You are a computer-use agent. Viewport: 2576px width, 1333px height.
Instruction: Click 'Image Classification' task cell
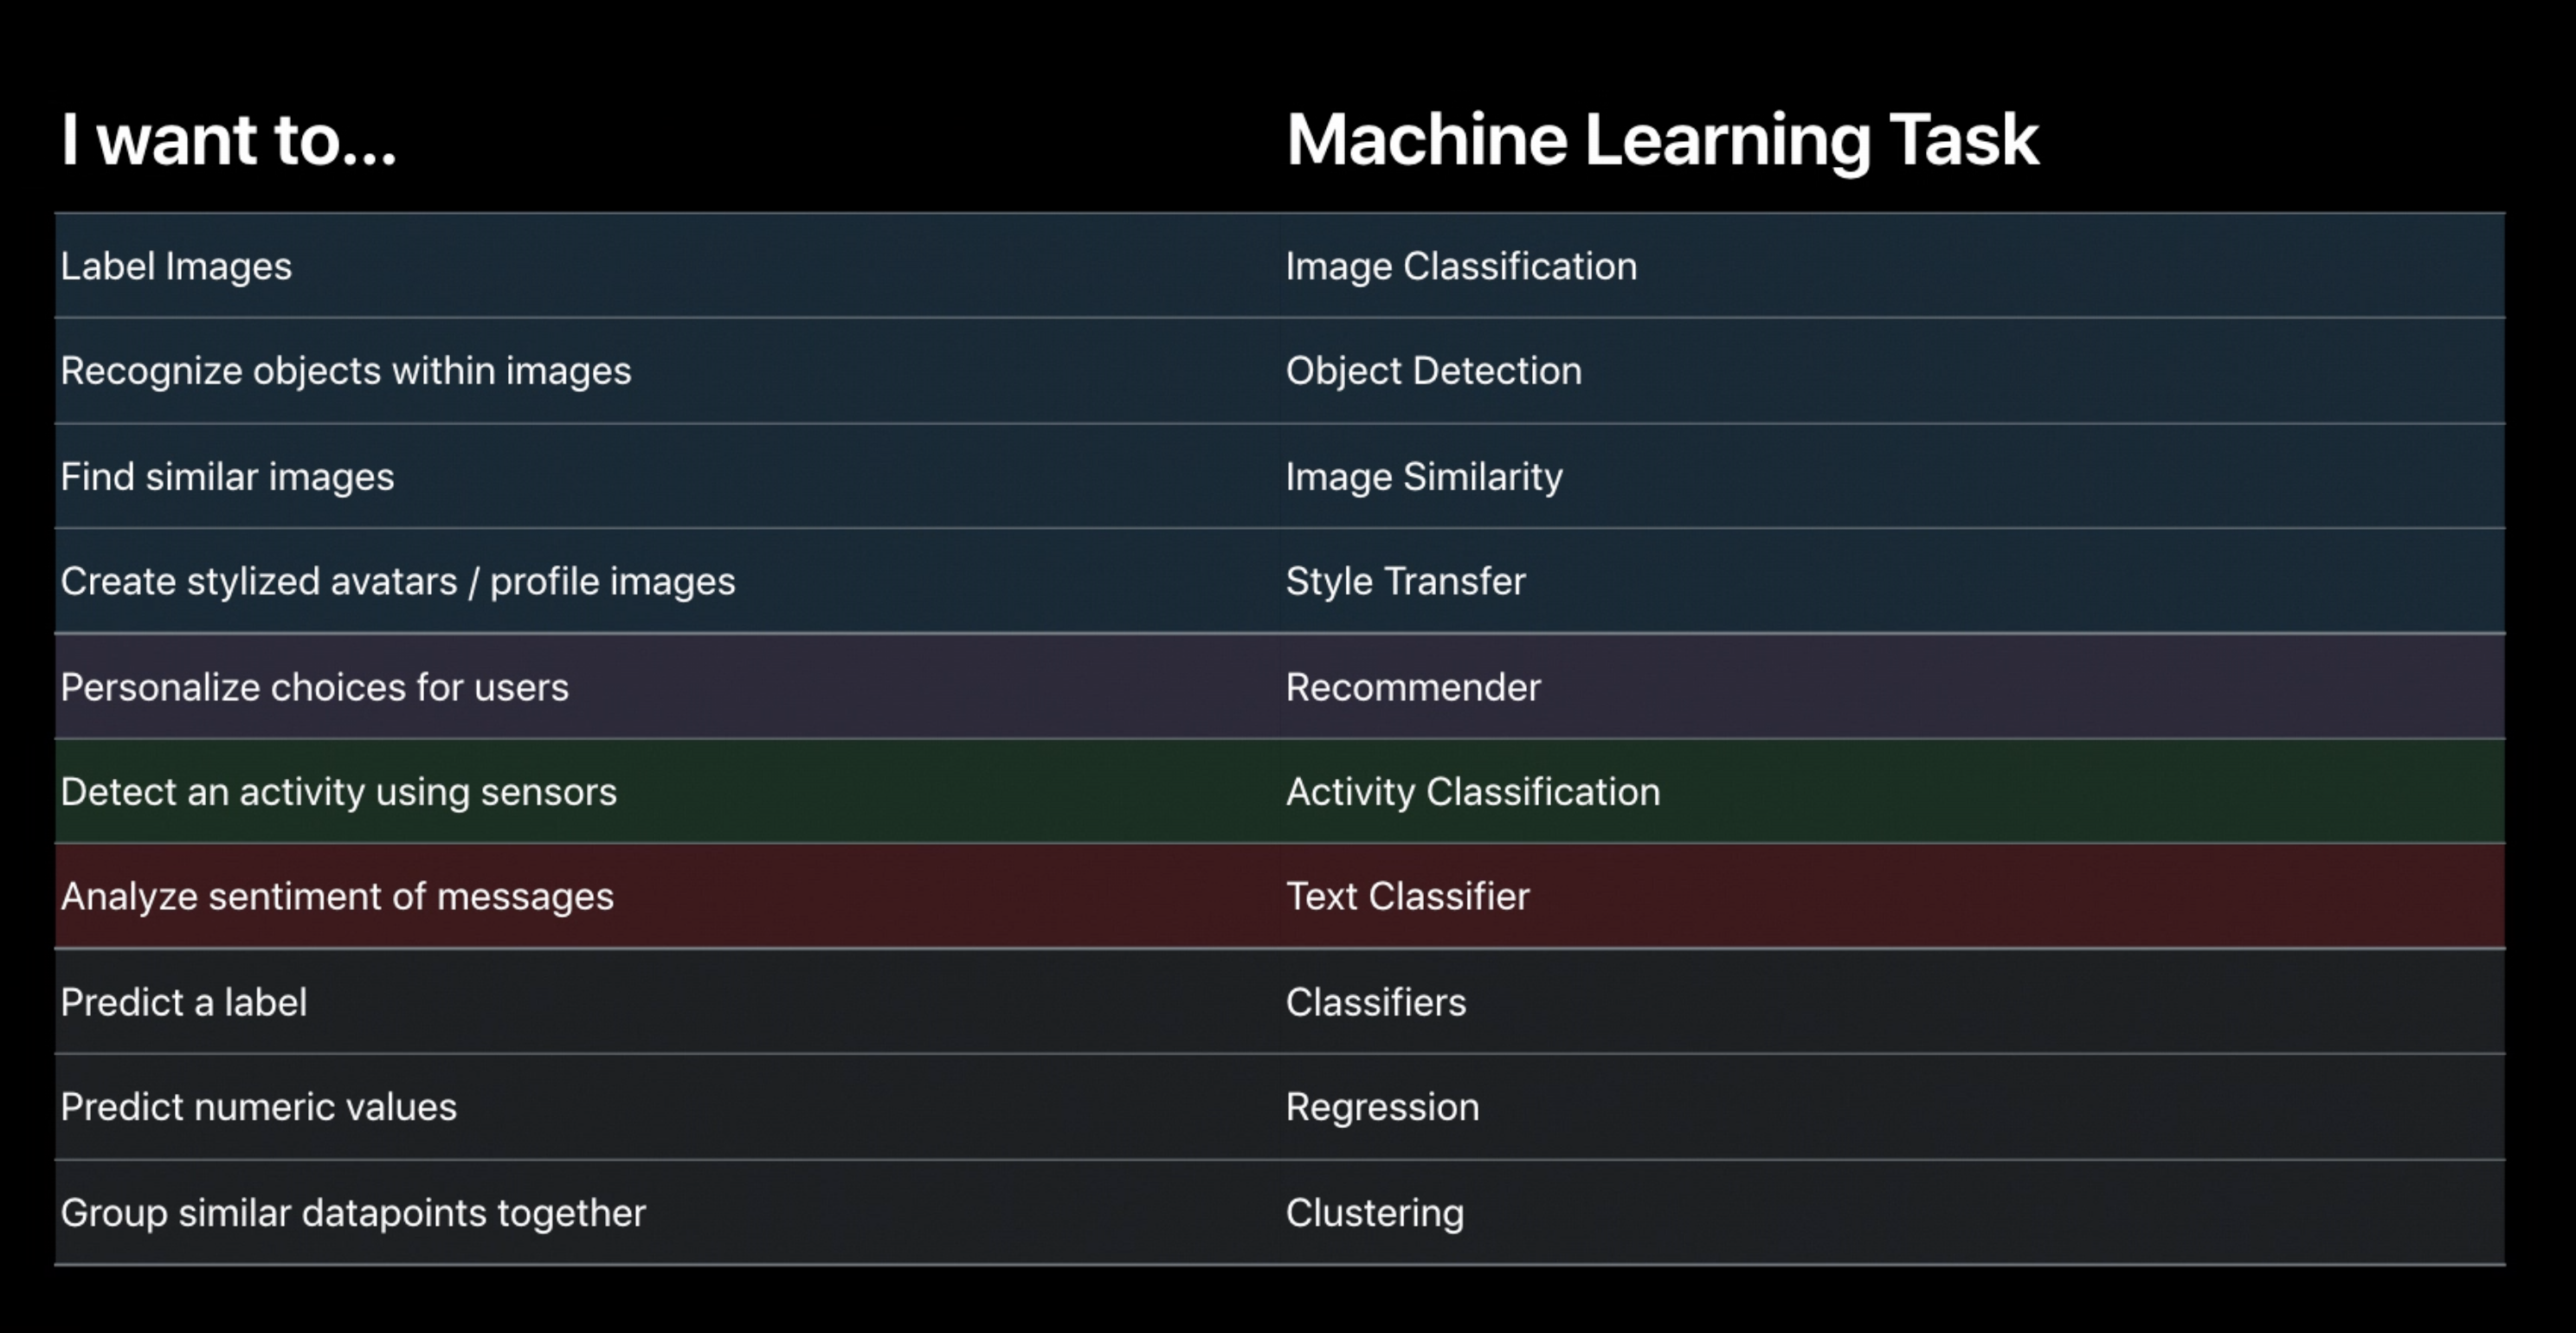point(1461,266)
